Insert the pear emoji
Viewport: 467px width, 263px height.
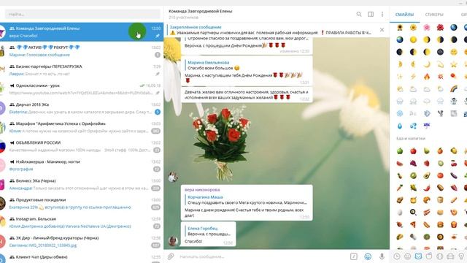click(427, 151)
